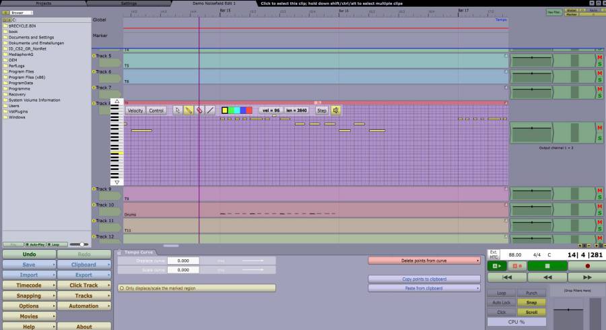This screenshot has width=606, height=330.
Task: Open the Projects tab
Action: pyautogui.click(x=44, y=3)
